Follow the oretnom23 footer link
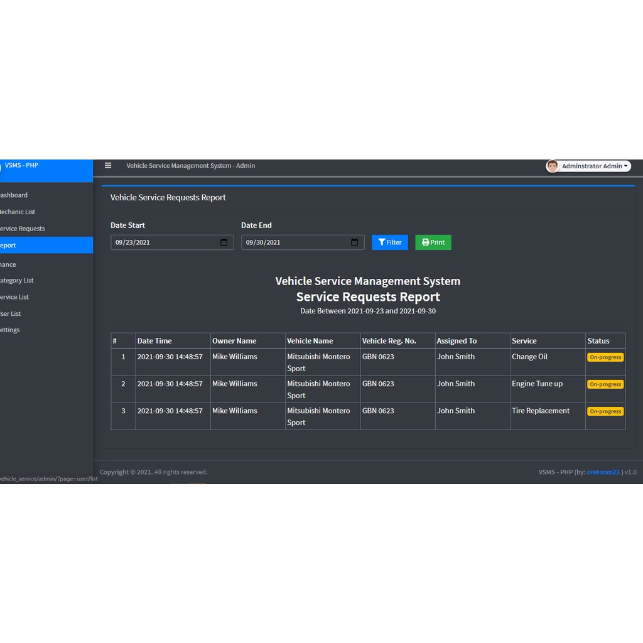This screenshot has width=643, height=643. point(603,472)
